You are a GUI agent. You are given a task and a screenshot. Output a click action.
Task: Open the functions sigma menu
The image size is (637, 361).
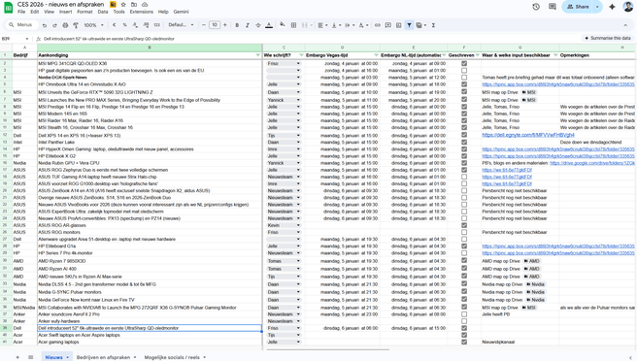point(433,25)
